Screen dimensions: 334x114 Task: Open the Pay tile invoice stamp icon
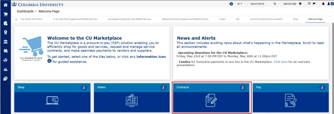point(291,101)
